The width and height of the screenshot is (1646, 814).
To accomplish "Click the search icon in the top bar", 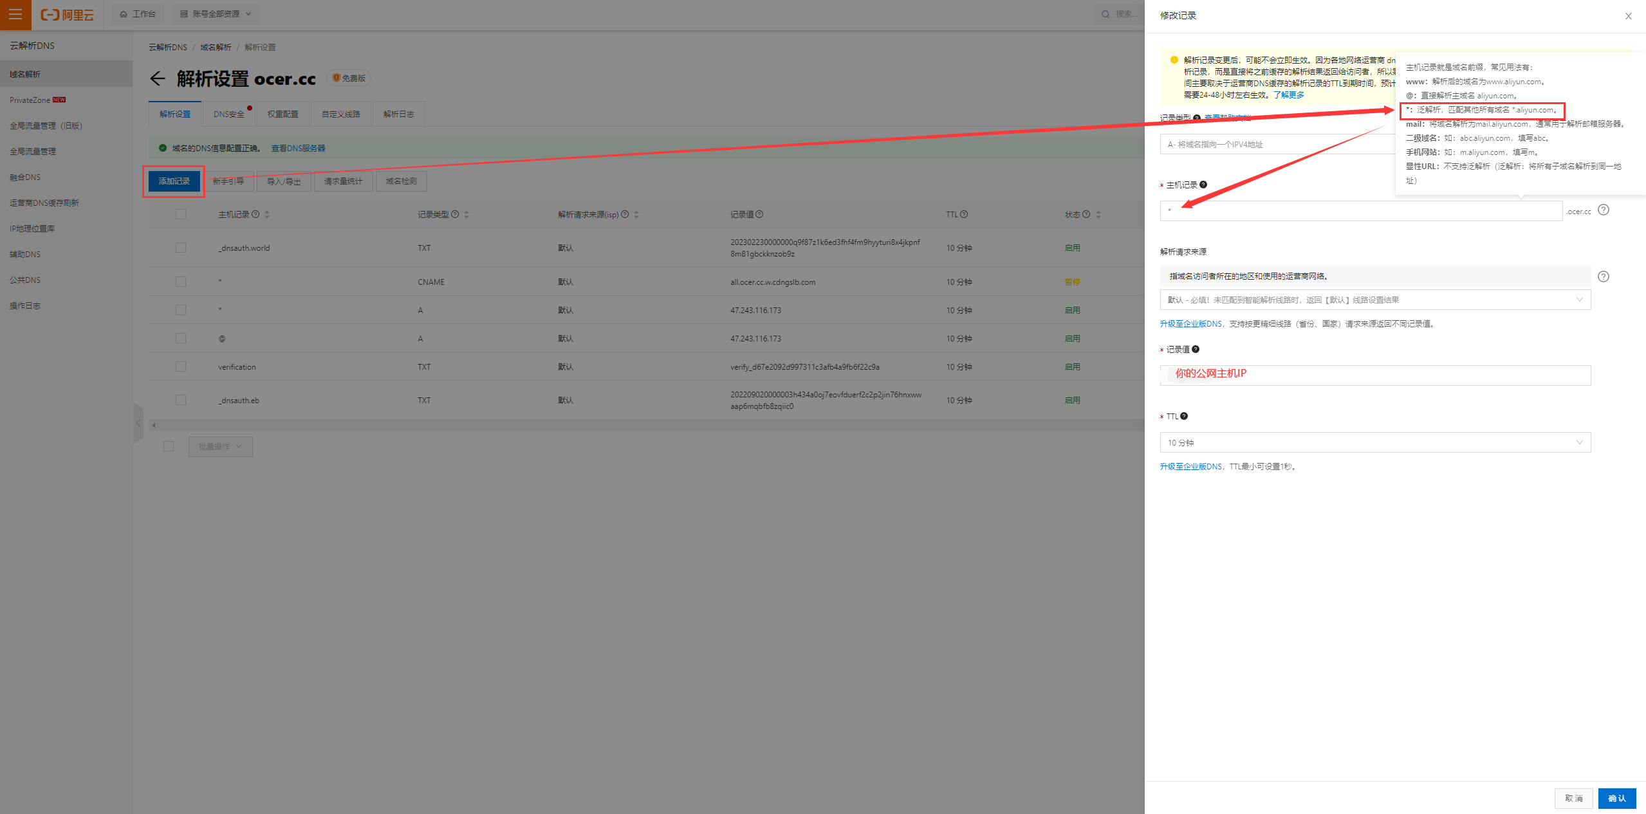I will coord(1105,14).
